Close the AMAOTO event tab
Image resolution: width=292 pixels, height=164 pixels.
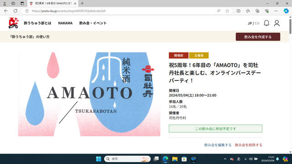(x=75, y=3)
